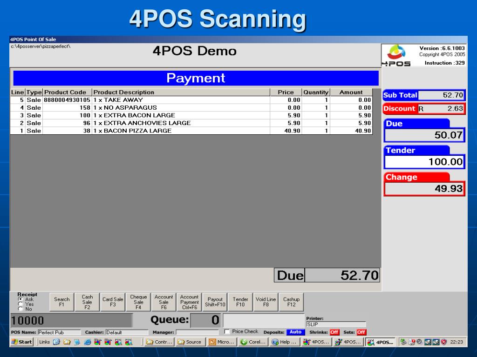This screenshot has height=357, width=477.
Task: Void a line with the Void Line F8 button
Action: pyautogui.click(x=266, y=302)
